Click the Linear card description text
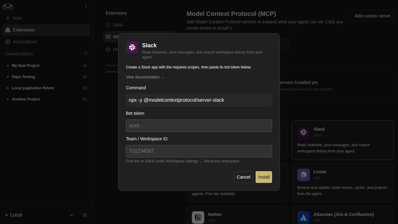This screenshot has height=224, width=398. click(x=342, y=191)
